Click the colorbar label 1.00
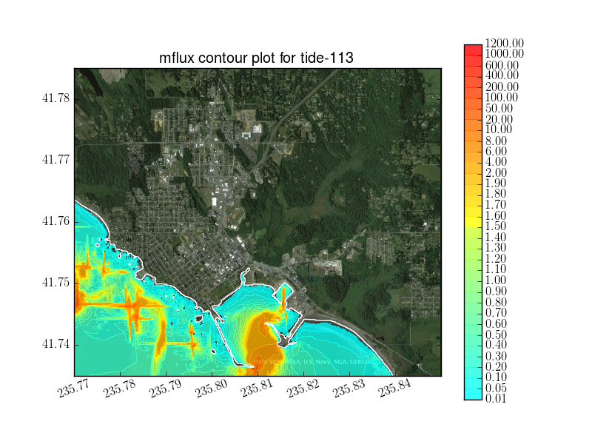The image size is (592, 444). click(x=496, y=280)
